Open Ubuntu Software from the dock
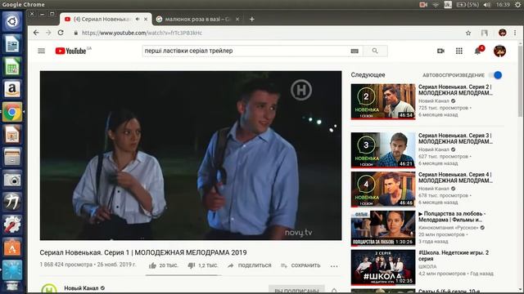Screen dimensions: 524x294 [12, 247]
